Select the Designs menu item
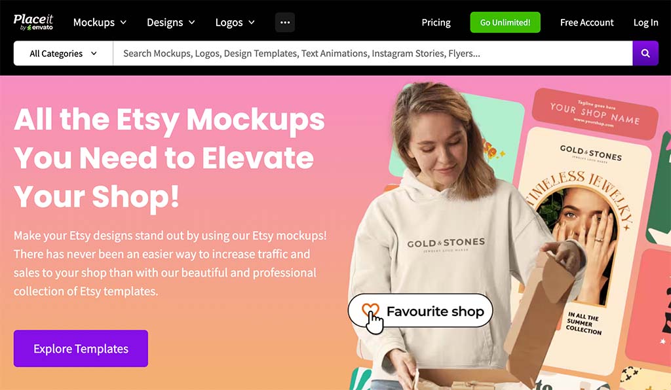Image resolution: width=671 pixels, height=390 pixels. (164, 22)
